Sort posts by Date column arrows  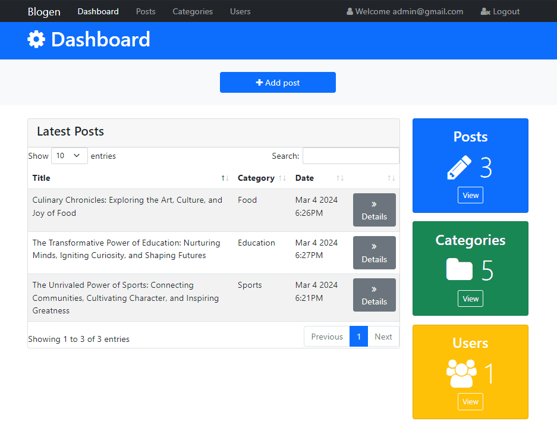tap(340, 178)
